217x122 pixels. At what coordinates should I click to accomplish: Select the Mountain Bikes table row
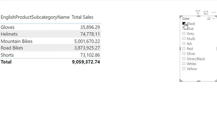[x=51, y=41]
